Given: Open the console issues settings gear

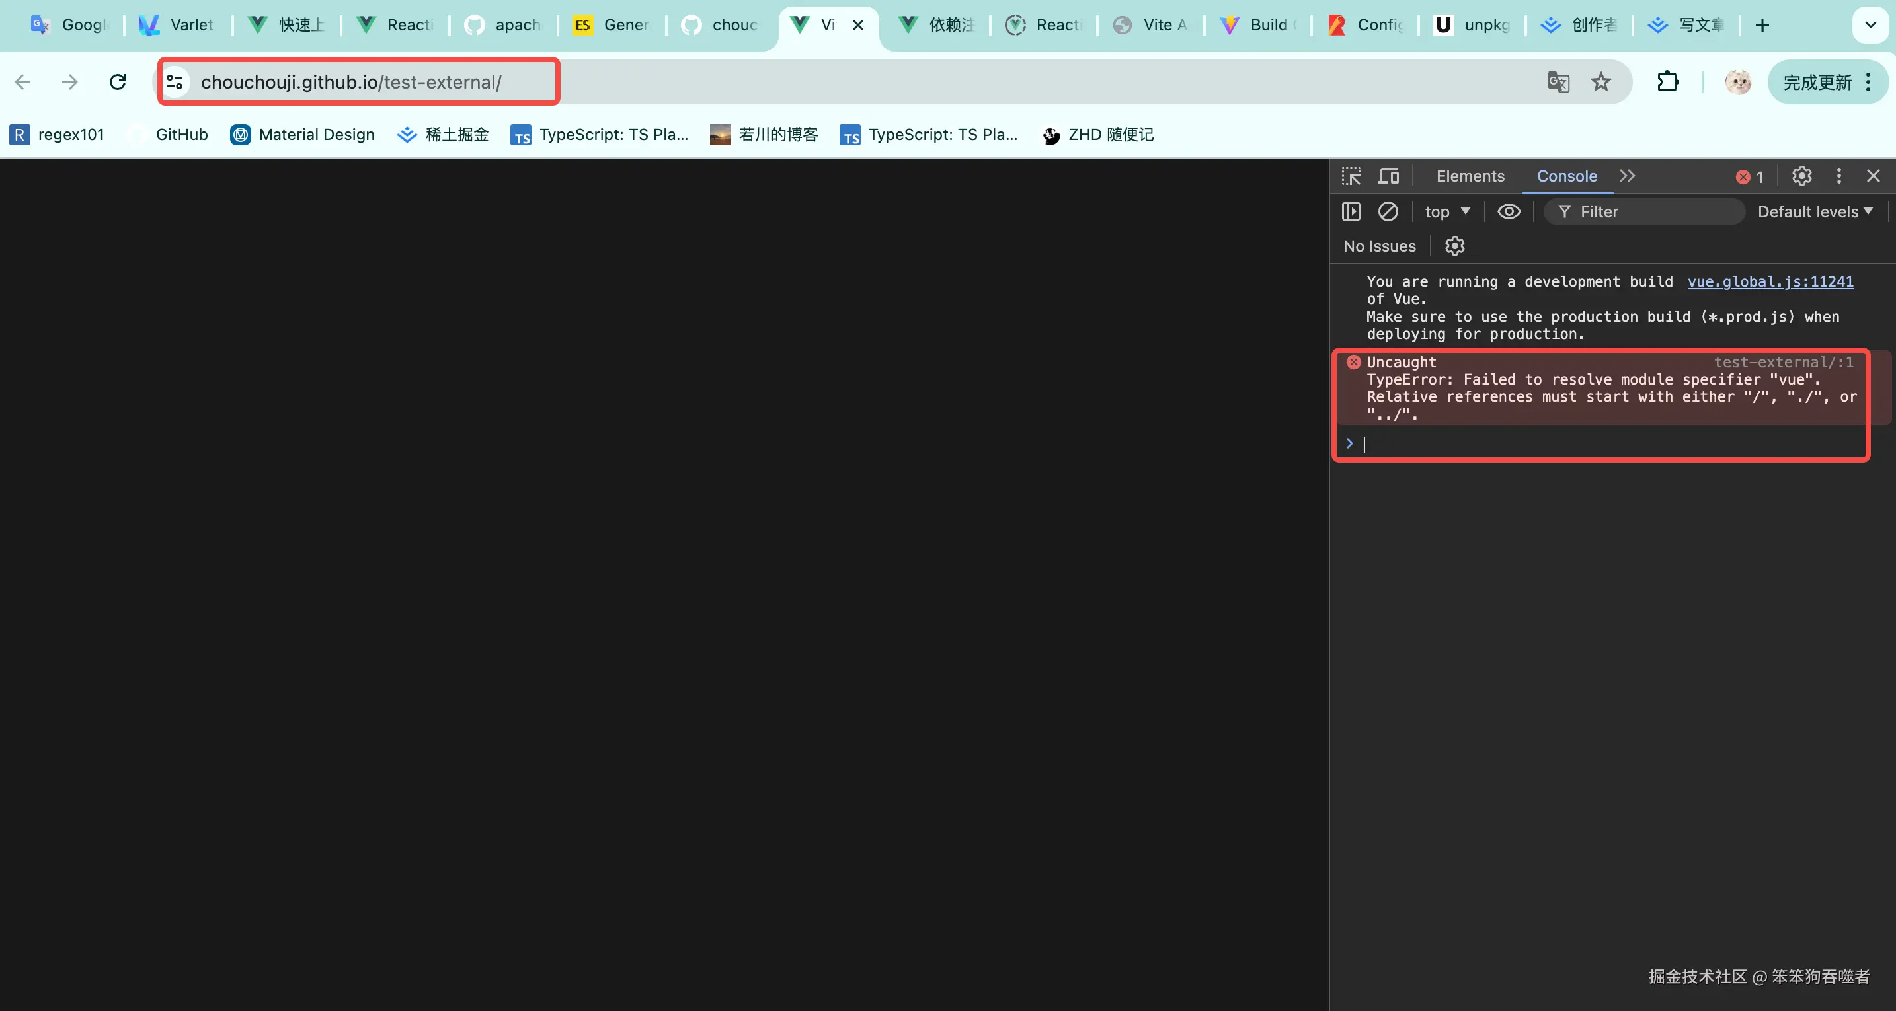Looking at the screenshot, I should tap(1454, 246).
